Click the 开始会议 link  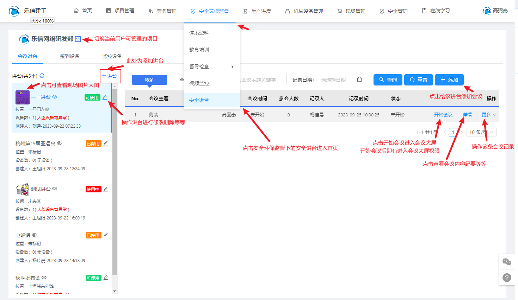point(443,115)
